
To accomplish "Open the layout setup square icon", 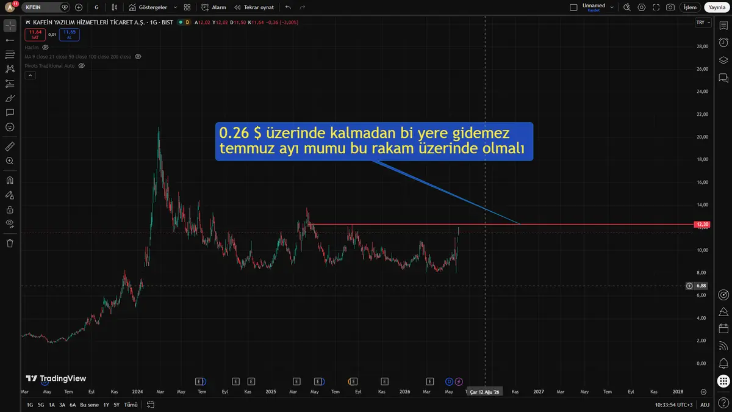I will point(573,7).
